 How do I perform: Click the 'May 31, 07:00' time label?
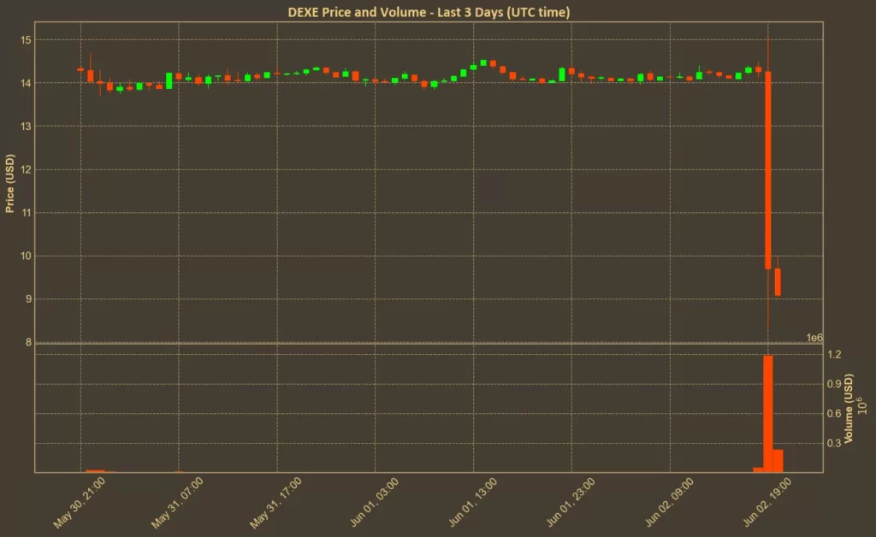click(177, 503)
